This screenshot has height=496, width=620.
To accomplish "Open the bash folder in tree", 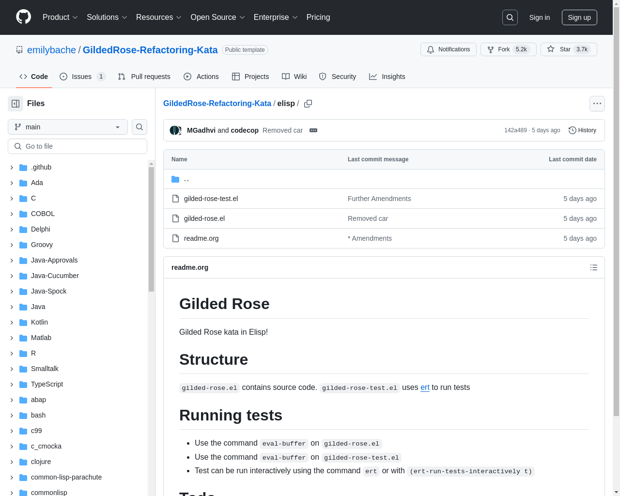I will (x=38, y=416).
